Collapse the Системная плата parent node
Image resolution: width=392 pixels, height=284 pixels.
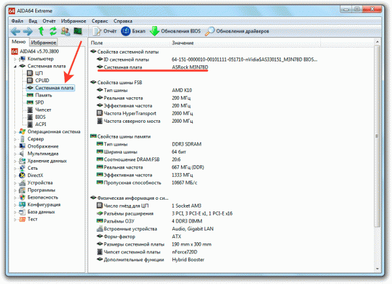(15, 67)
